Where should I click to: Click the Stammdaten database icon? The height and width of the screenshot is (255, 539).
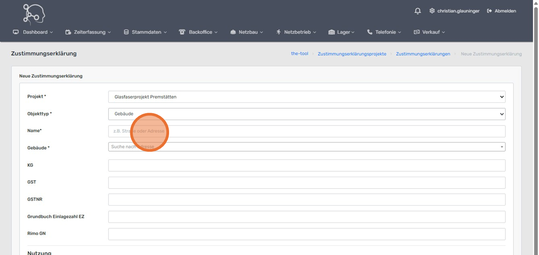tap(126, 32)
